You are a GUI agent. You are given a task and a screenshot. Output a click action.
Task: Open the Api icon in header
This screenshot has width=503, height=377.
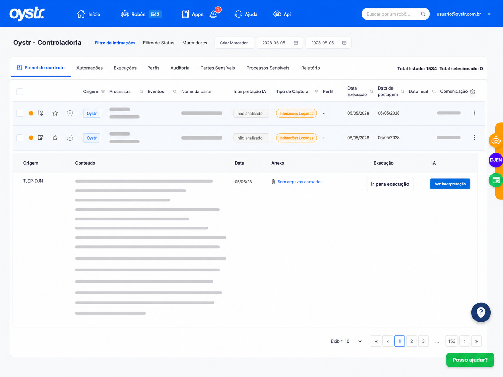277,14
